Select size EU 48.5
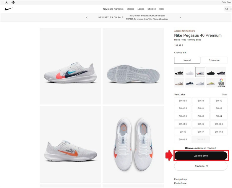 tap(183, 139)
